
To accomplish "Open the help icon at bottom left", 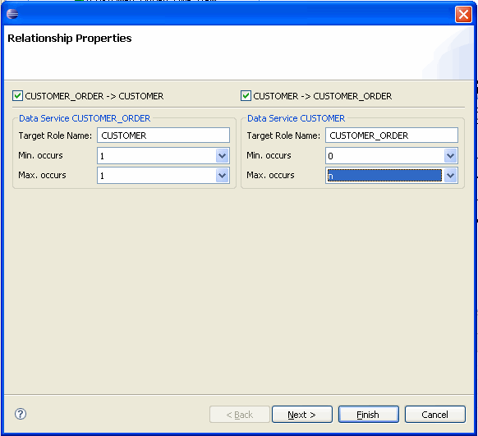I will pyautogui.click(x=21, y=414).
